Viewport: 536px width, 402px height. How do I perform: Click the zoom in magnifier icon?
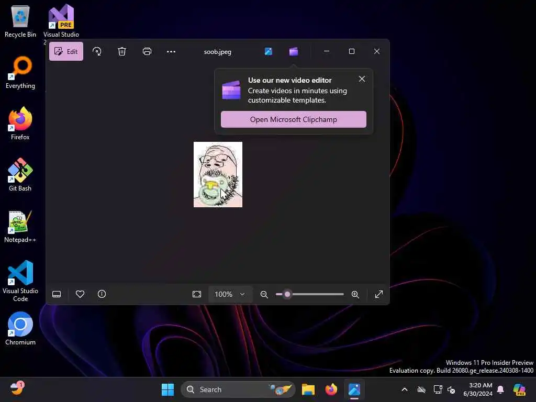(x=355, y=294)
